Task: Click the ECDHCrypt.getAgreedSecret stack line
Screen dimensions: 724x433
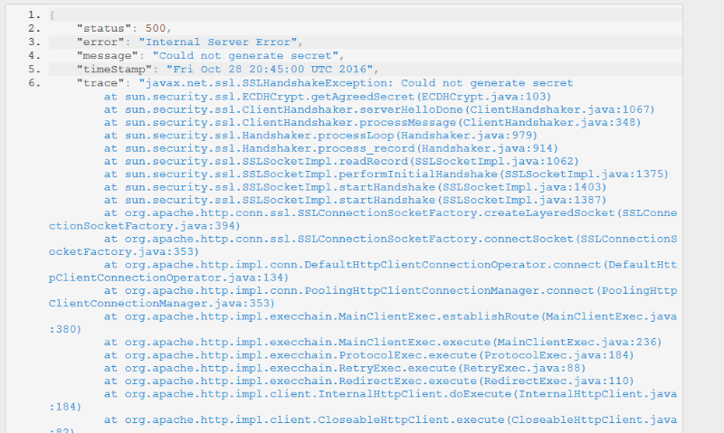Action: click(328, 97)
